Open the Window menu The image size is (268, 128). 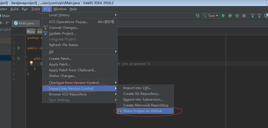(x=60, y=9)
